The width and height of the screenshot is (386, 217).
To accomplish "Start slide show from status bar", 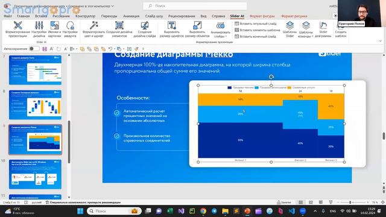I will [x=331, y=203].
